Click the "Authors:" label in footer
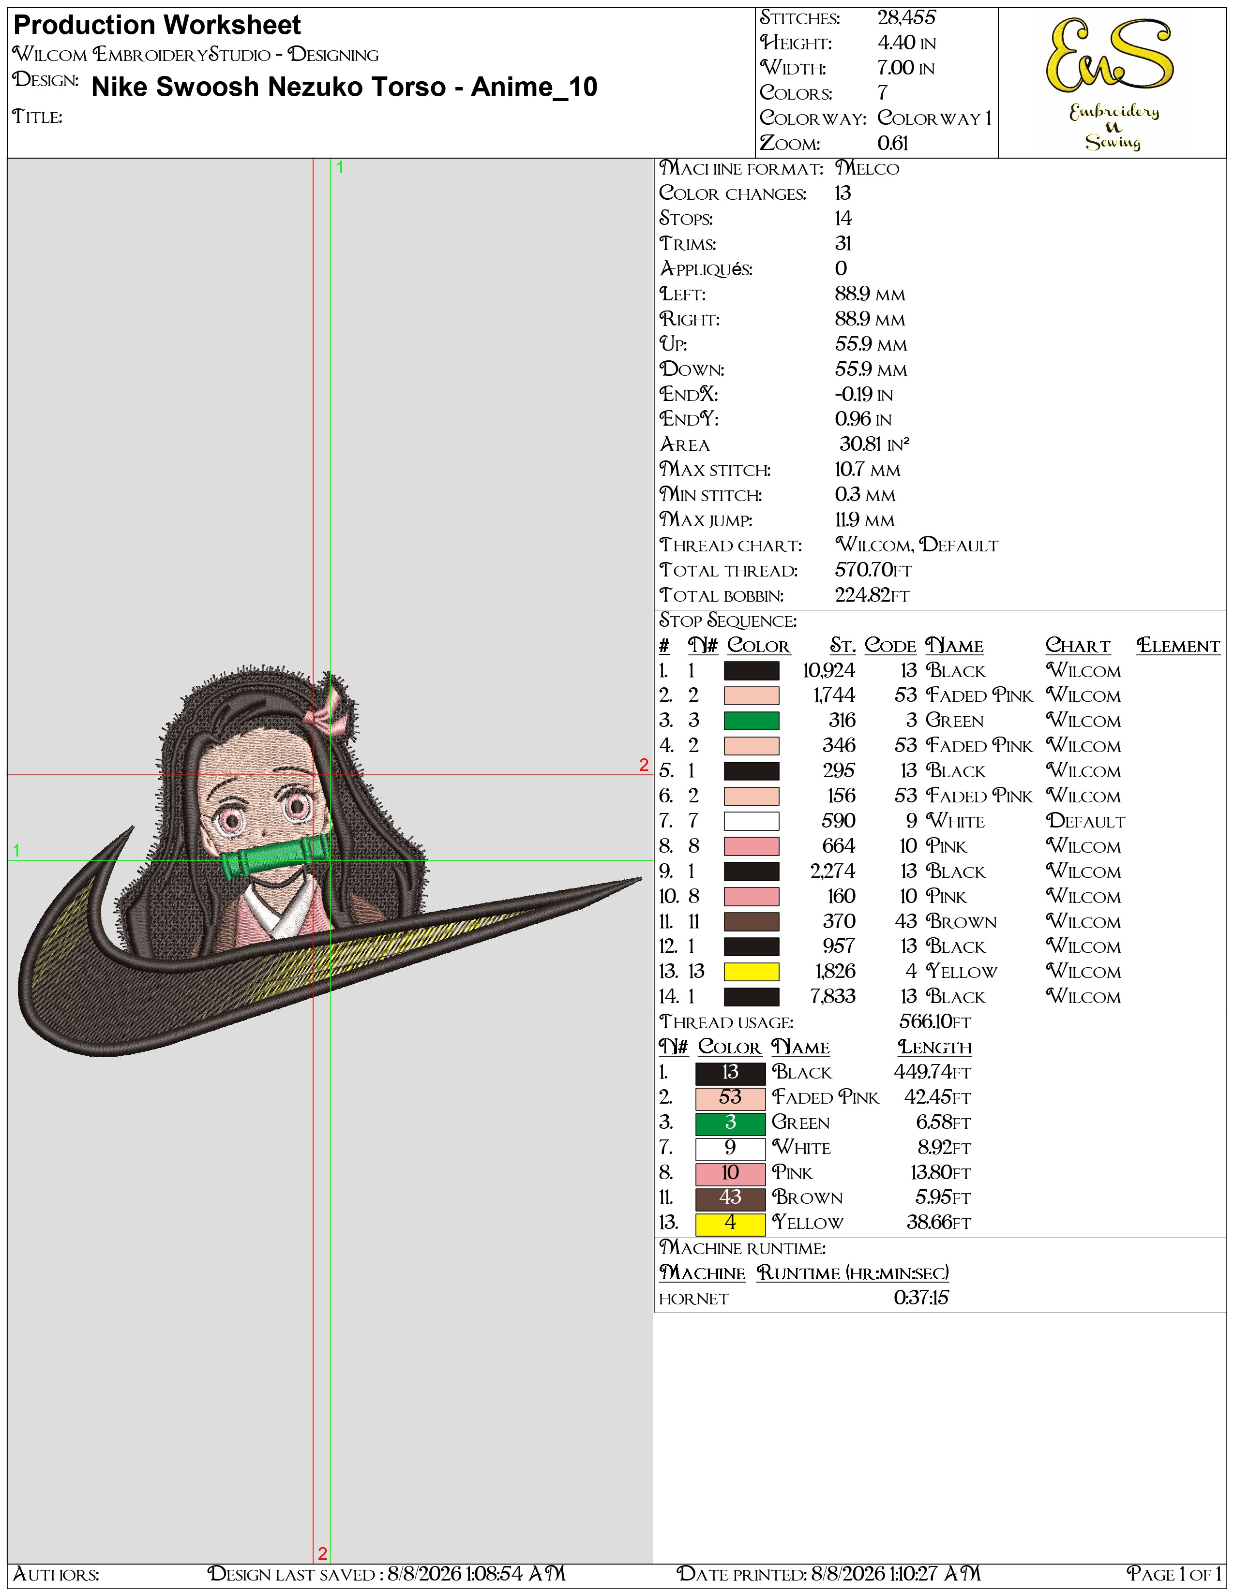 pos(56,1574)
